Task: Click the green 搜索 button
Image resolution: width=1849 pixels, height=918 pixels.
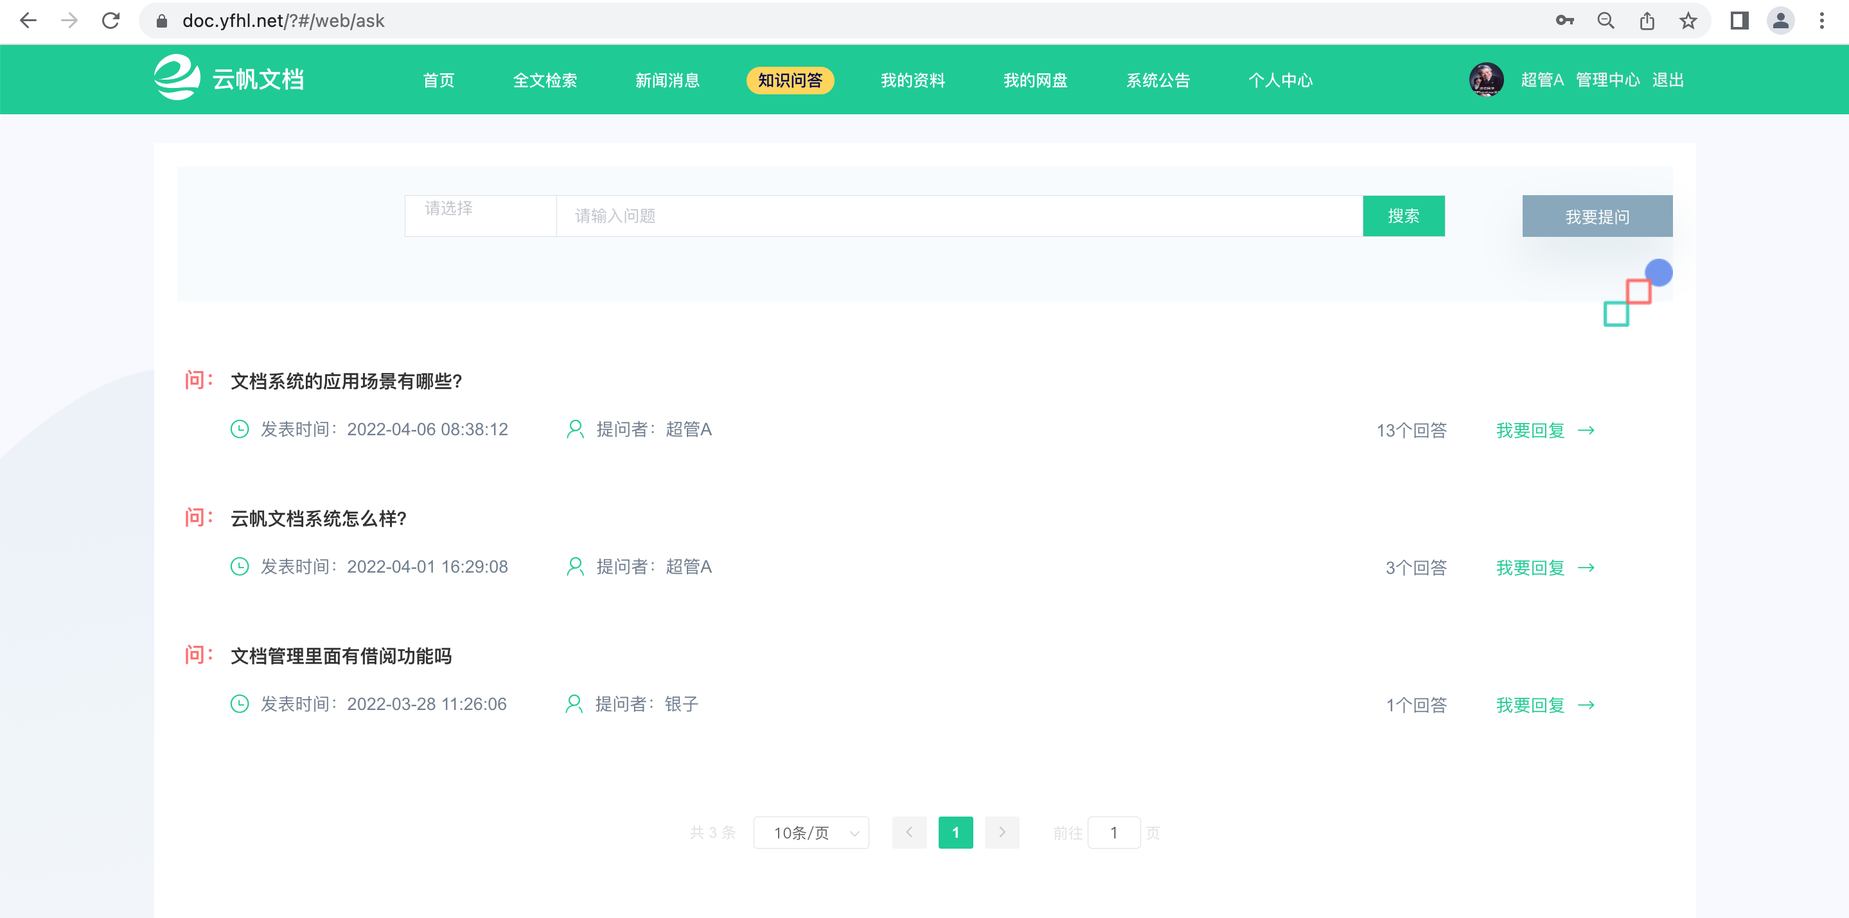Action: (1403, 216)
